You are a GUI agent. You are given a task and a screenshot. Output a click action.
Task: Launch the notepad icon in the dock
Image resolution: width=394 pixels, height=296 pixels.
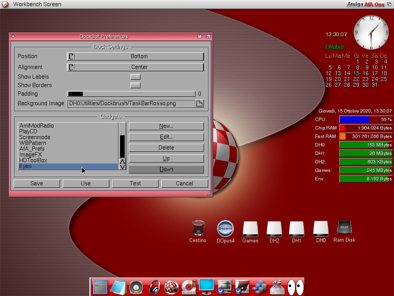click(118, 287)
